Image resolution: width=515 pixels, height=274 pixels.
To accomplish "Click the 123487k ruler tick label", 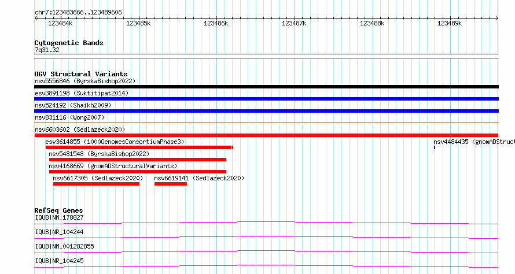I will 294,23.
